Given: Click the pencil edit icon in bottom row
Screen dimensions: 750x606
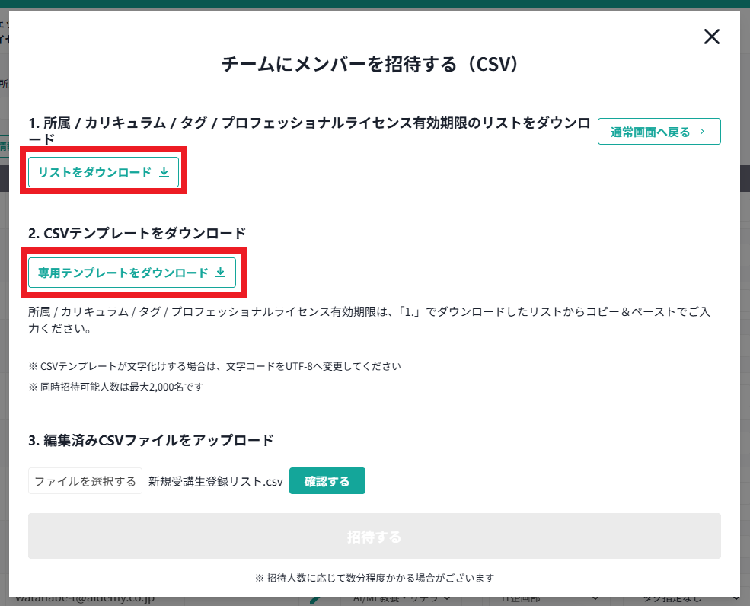Looking at the screenshot, I should point(314,600).
